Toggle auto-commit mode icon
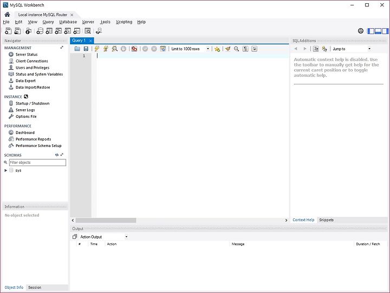This screenshot has width=390, height=293. click(x=163, y=49)
